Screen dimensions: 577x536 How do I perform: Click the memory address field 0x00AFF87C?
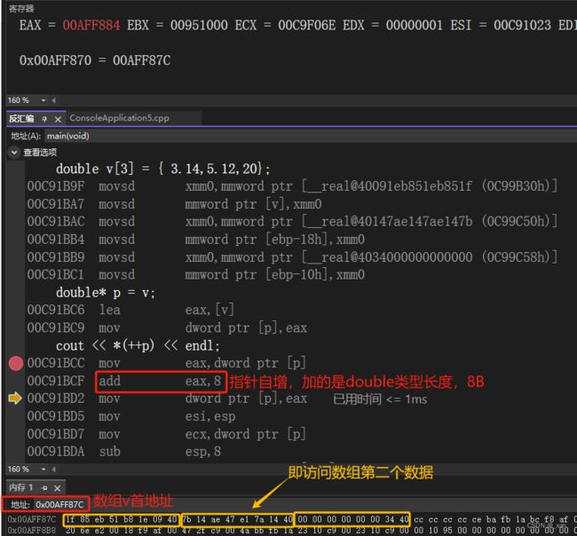[59, 504]
